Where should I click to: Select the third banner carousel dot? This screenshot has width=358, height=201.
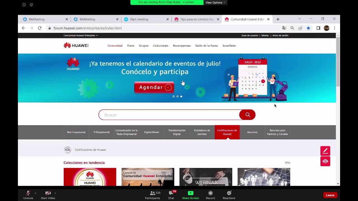tap(181, 96)
